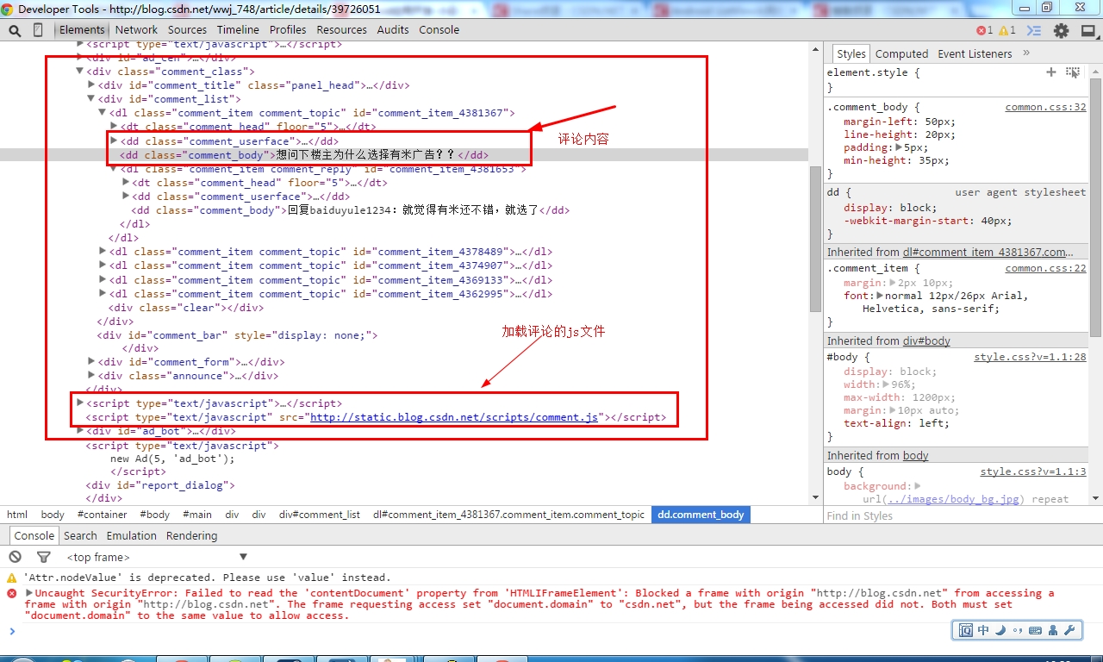
Task: Click the red error icon beside SecurityError message
Action: coord(12,593)
